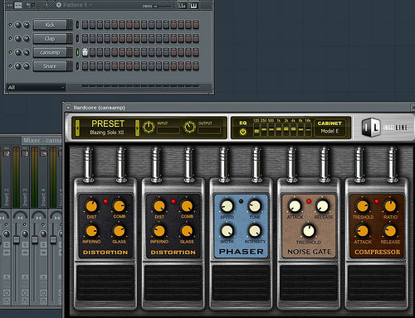Screen dimensions: 415x318
Task: Select the Insert 2 track label in Mixer
Action: pos(7,197)
